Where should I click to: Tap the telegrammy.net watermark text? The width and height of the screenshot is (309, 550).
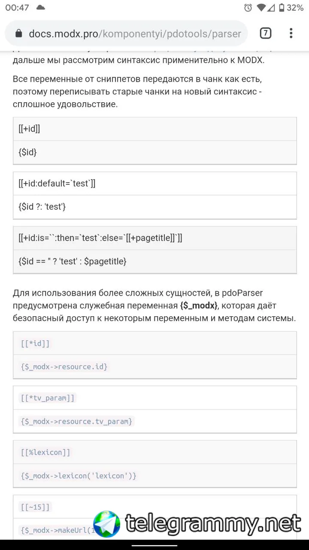coord(213,523)
